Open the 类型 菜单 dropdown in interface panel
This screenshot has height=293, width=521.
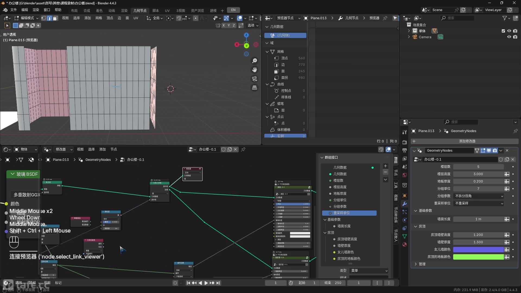369,271
